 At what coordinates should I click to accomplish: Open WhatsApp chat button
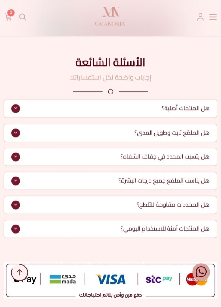point(201,272)
